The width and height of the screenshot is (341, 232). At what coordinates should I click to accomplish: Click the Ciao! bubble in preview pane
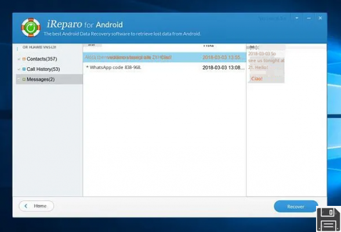257,79
